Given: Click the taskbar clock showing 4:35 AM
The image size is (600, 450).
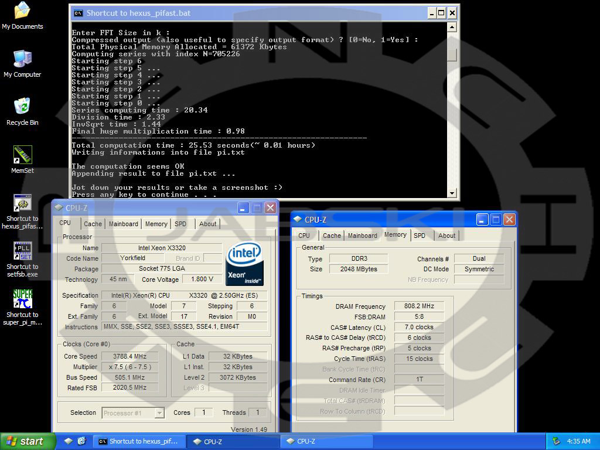Looking at the screenshot, I should point(578,441).
